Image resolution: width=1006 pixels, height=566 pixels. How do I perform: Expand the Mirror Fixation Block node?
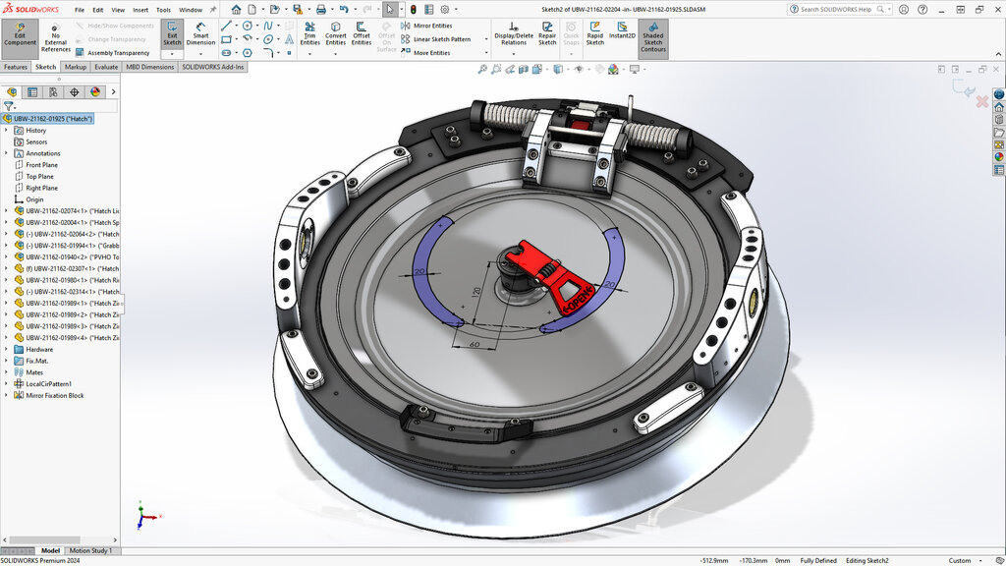(7, 395)
